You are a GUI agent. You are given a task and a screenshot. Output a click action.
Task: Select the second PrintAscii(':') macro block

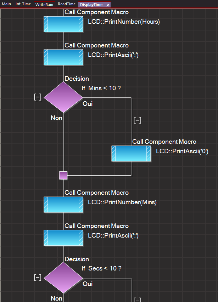click(63, 238)
